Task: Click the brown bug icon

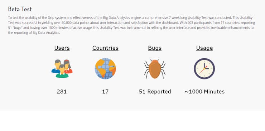Action: (155, 68)
